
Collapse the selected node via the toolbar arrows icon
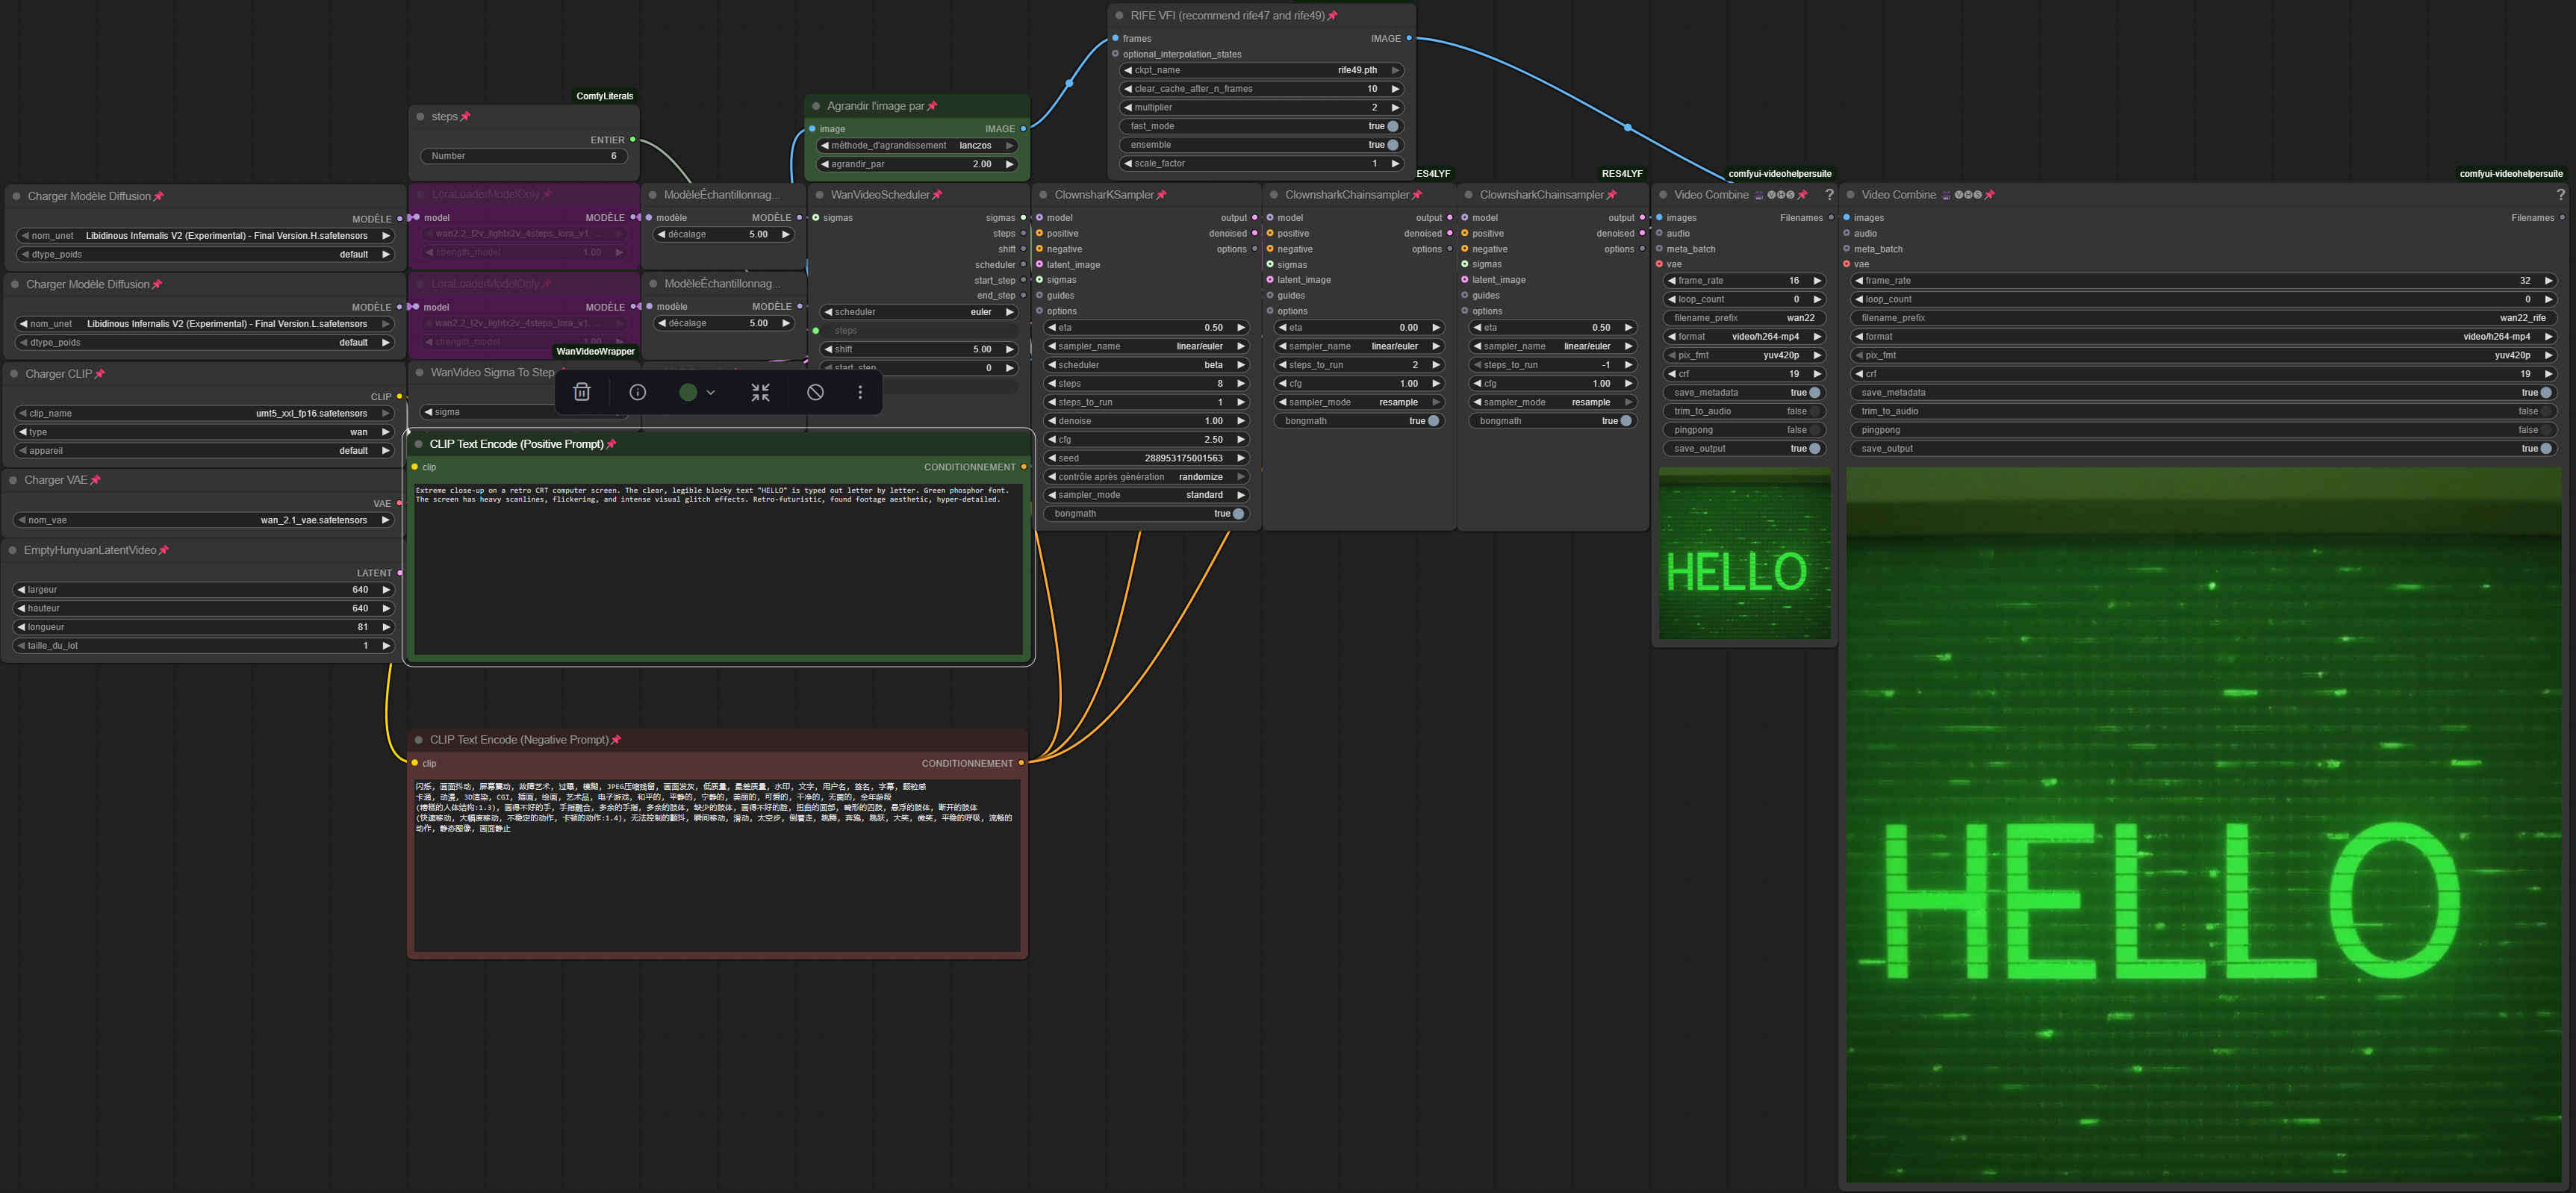point(760,392)
